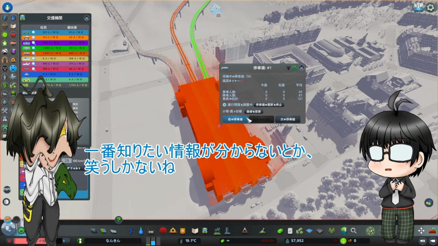Show trolleybus lines in orange row magnifier
This screenshot has width=438, height=246.
pyautogui.click(x=33, y=38)
